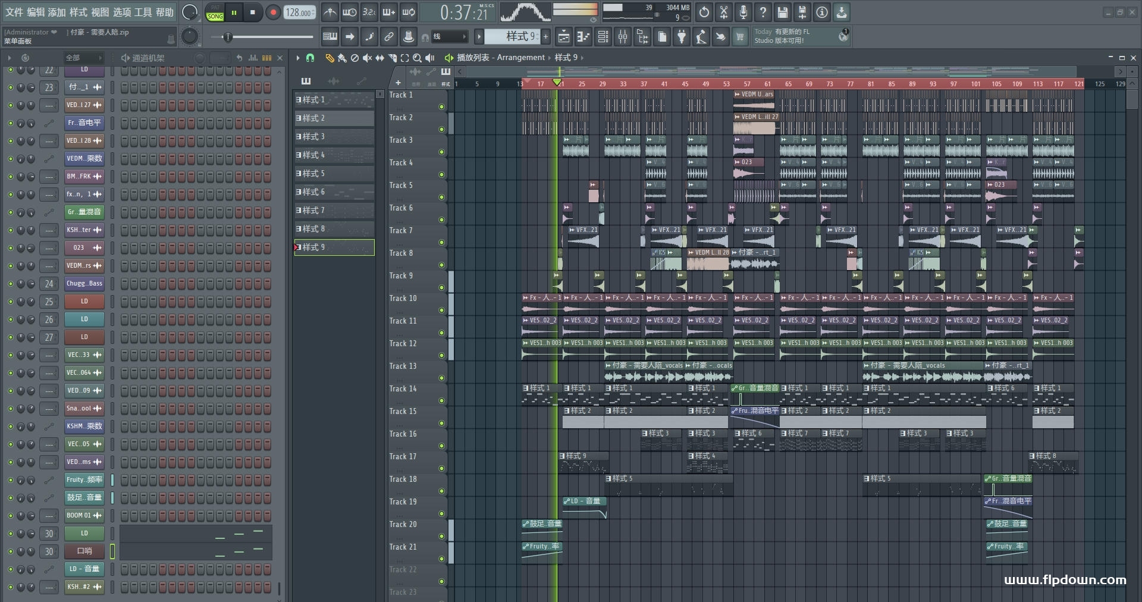Viewport: 1142px width, 602px height.
Task: Select the pencil draw tool in playlist
Action: tap(330, 58)
